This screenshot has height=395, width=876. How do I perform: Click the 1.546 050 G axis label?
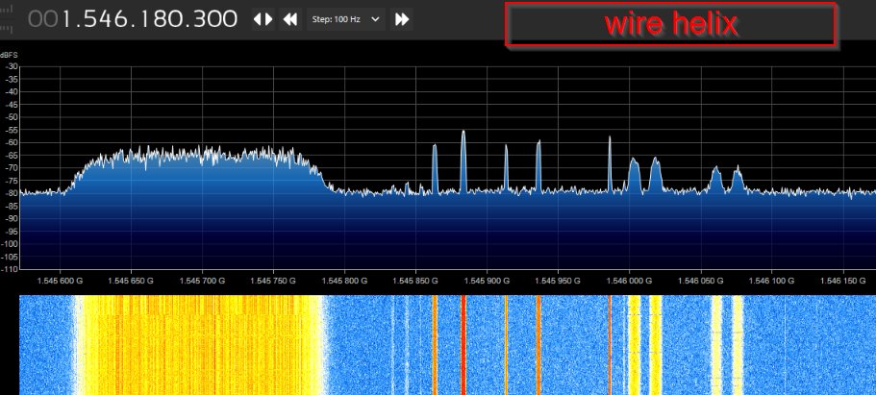click(x=701, y=281)
